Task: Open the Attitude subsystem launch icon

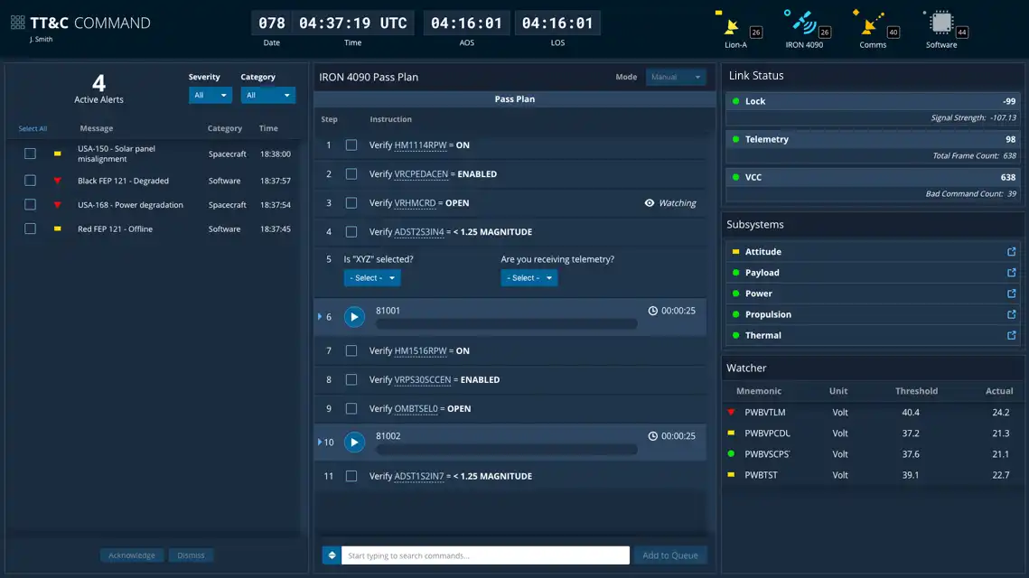Action: tap(1011, 251)
